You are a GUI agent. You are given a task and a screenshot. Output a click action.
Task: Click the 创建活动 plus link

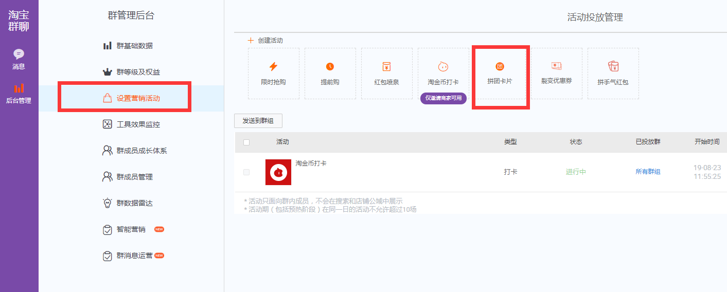click(265, 40)
